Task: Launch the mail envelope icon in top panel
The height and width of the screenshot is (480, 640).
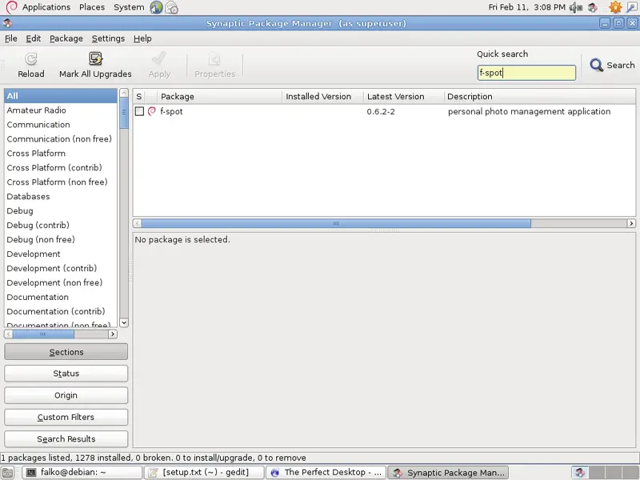Action: point(172,7)
